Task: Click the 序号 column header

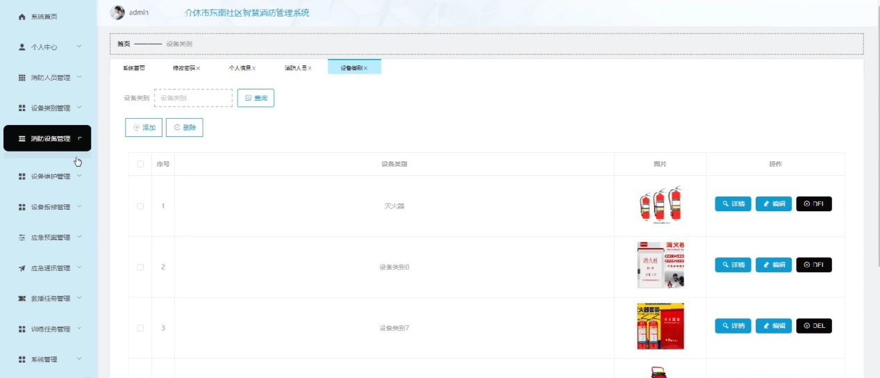Action: [x=163, y=164]
